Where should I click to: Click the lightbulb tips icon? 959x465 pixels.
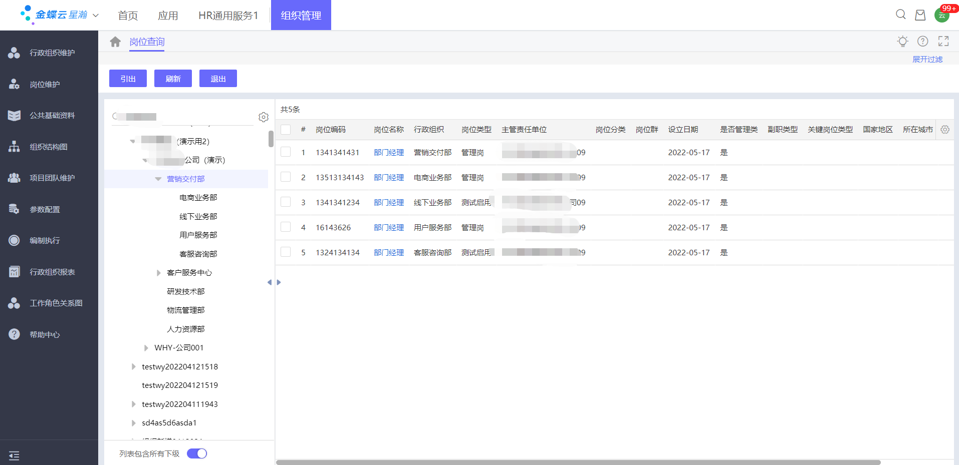[x=903, y=41]
